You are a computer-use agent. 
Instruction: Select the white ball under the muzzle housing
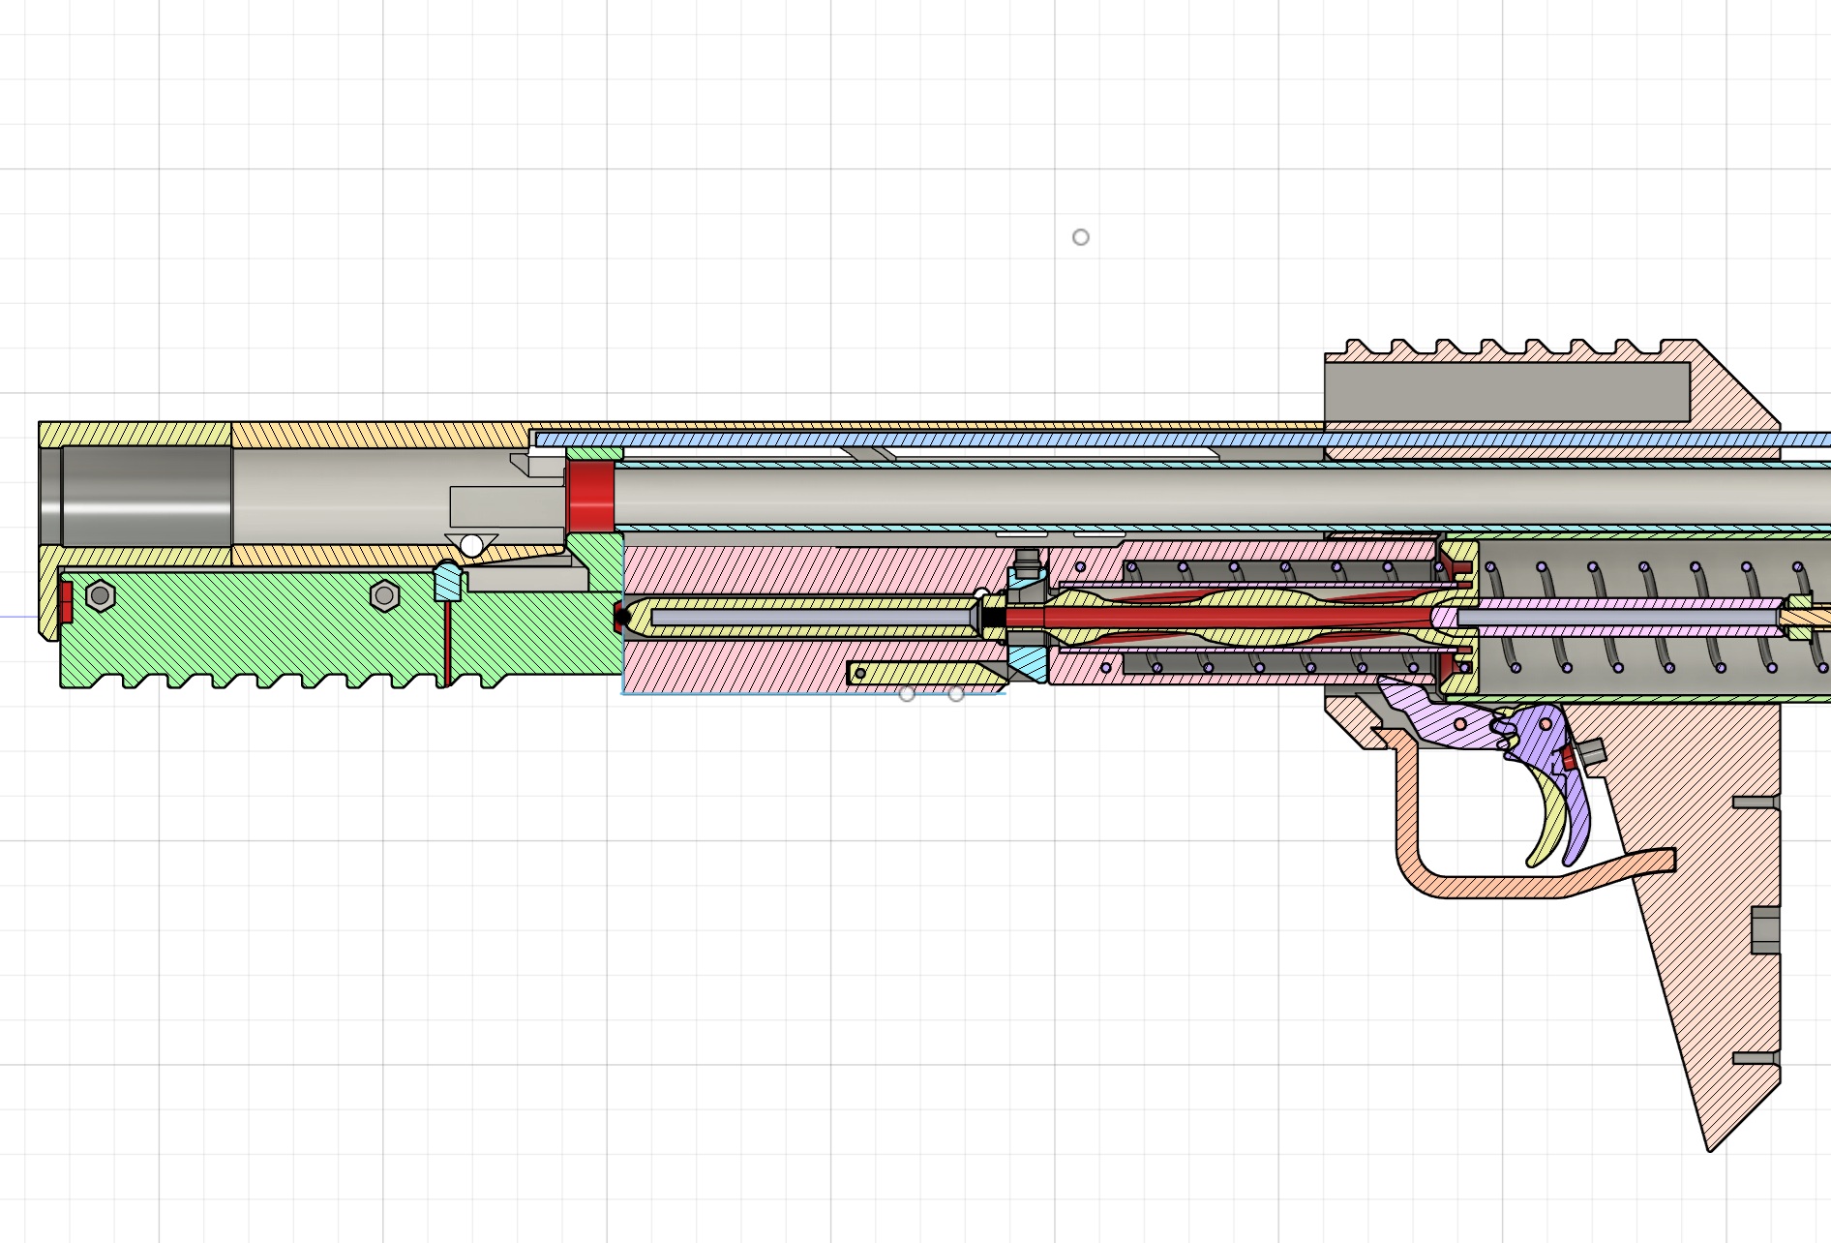click(471, 546)
